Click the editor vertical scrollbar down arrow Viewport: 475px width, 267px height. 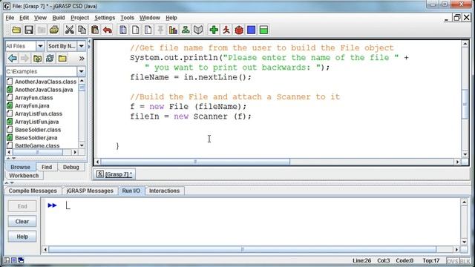[465, 154]
